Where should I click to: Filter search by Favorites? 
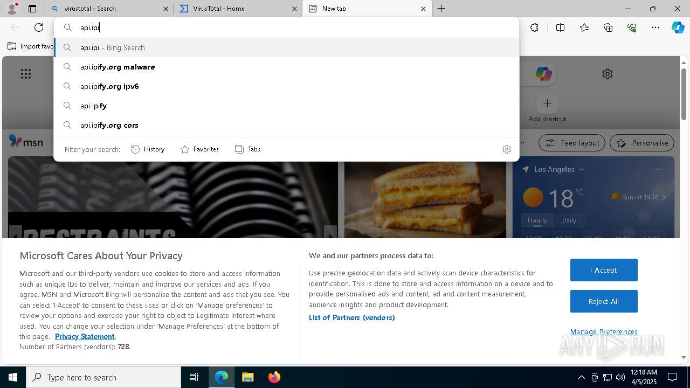(199, 149)
